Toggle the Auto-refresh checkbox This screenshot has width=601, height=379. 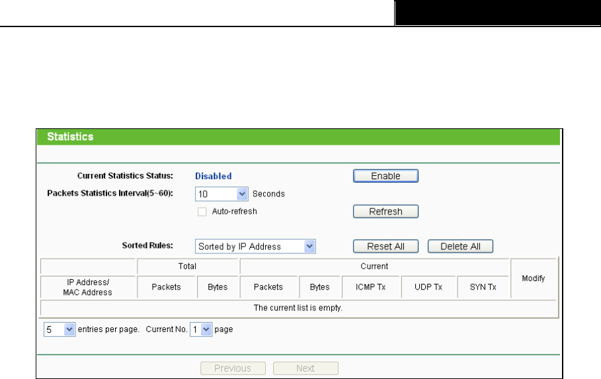[202, 212]
